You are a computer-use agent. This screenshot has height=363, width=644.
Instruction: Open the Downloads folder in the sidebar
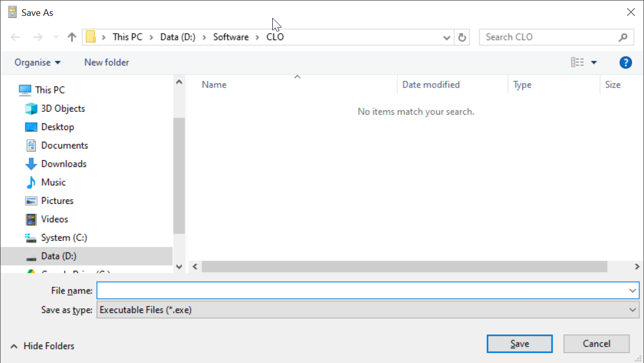coord(63,164)
